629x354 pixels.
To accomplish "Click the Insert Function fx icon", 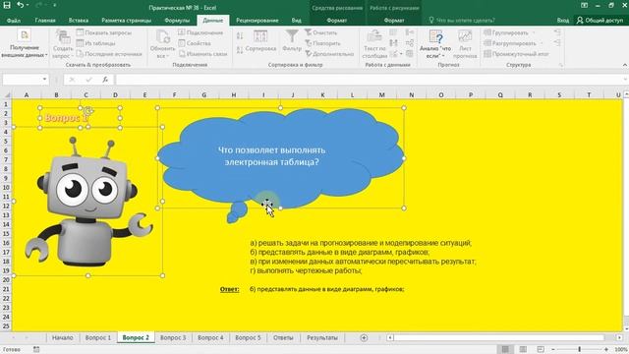I will tap(105, 80).
